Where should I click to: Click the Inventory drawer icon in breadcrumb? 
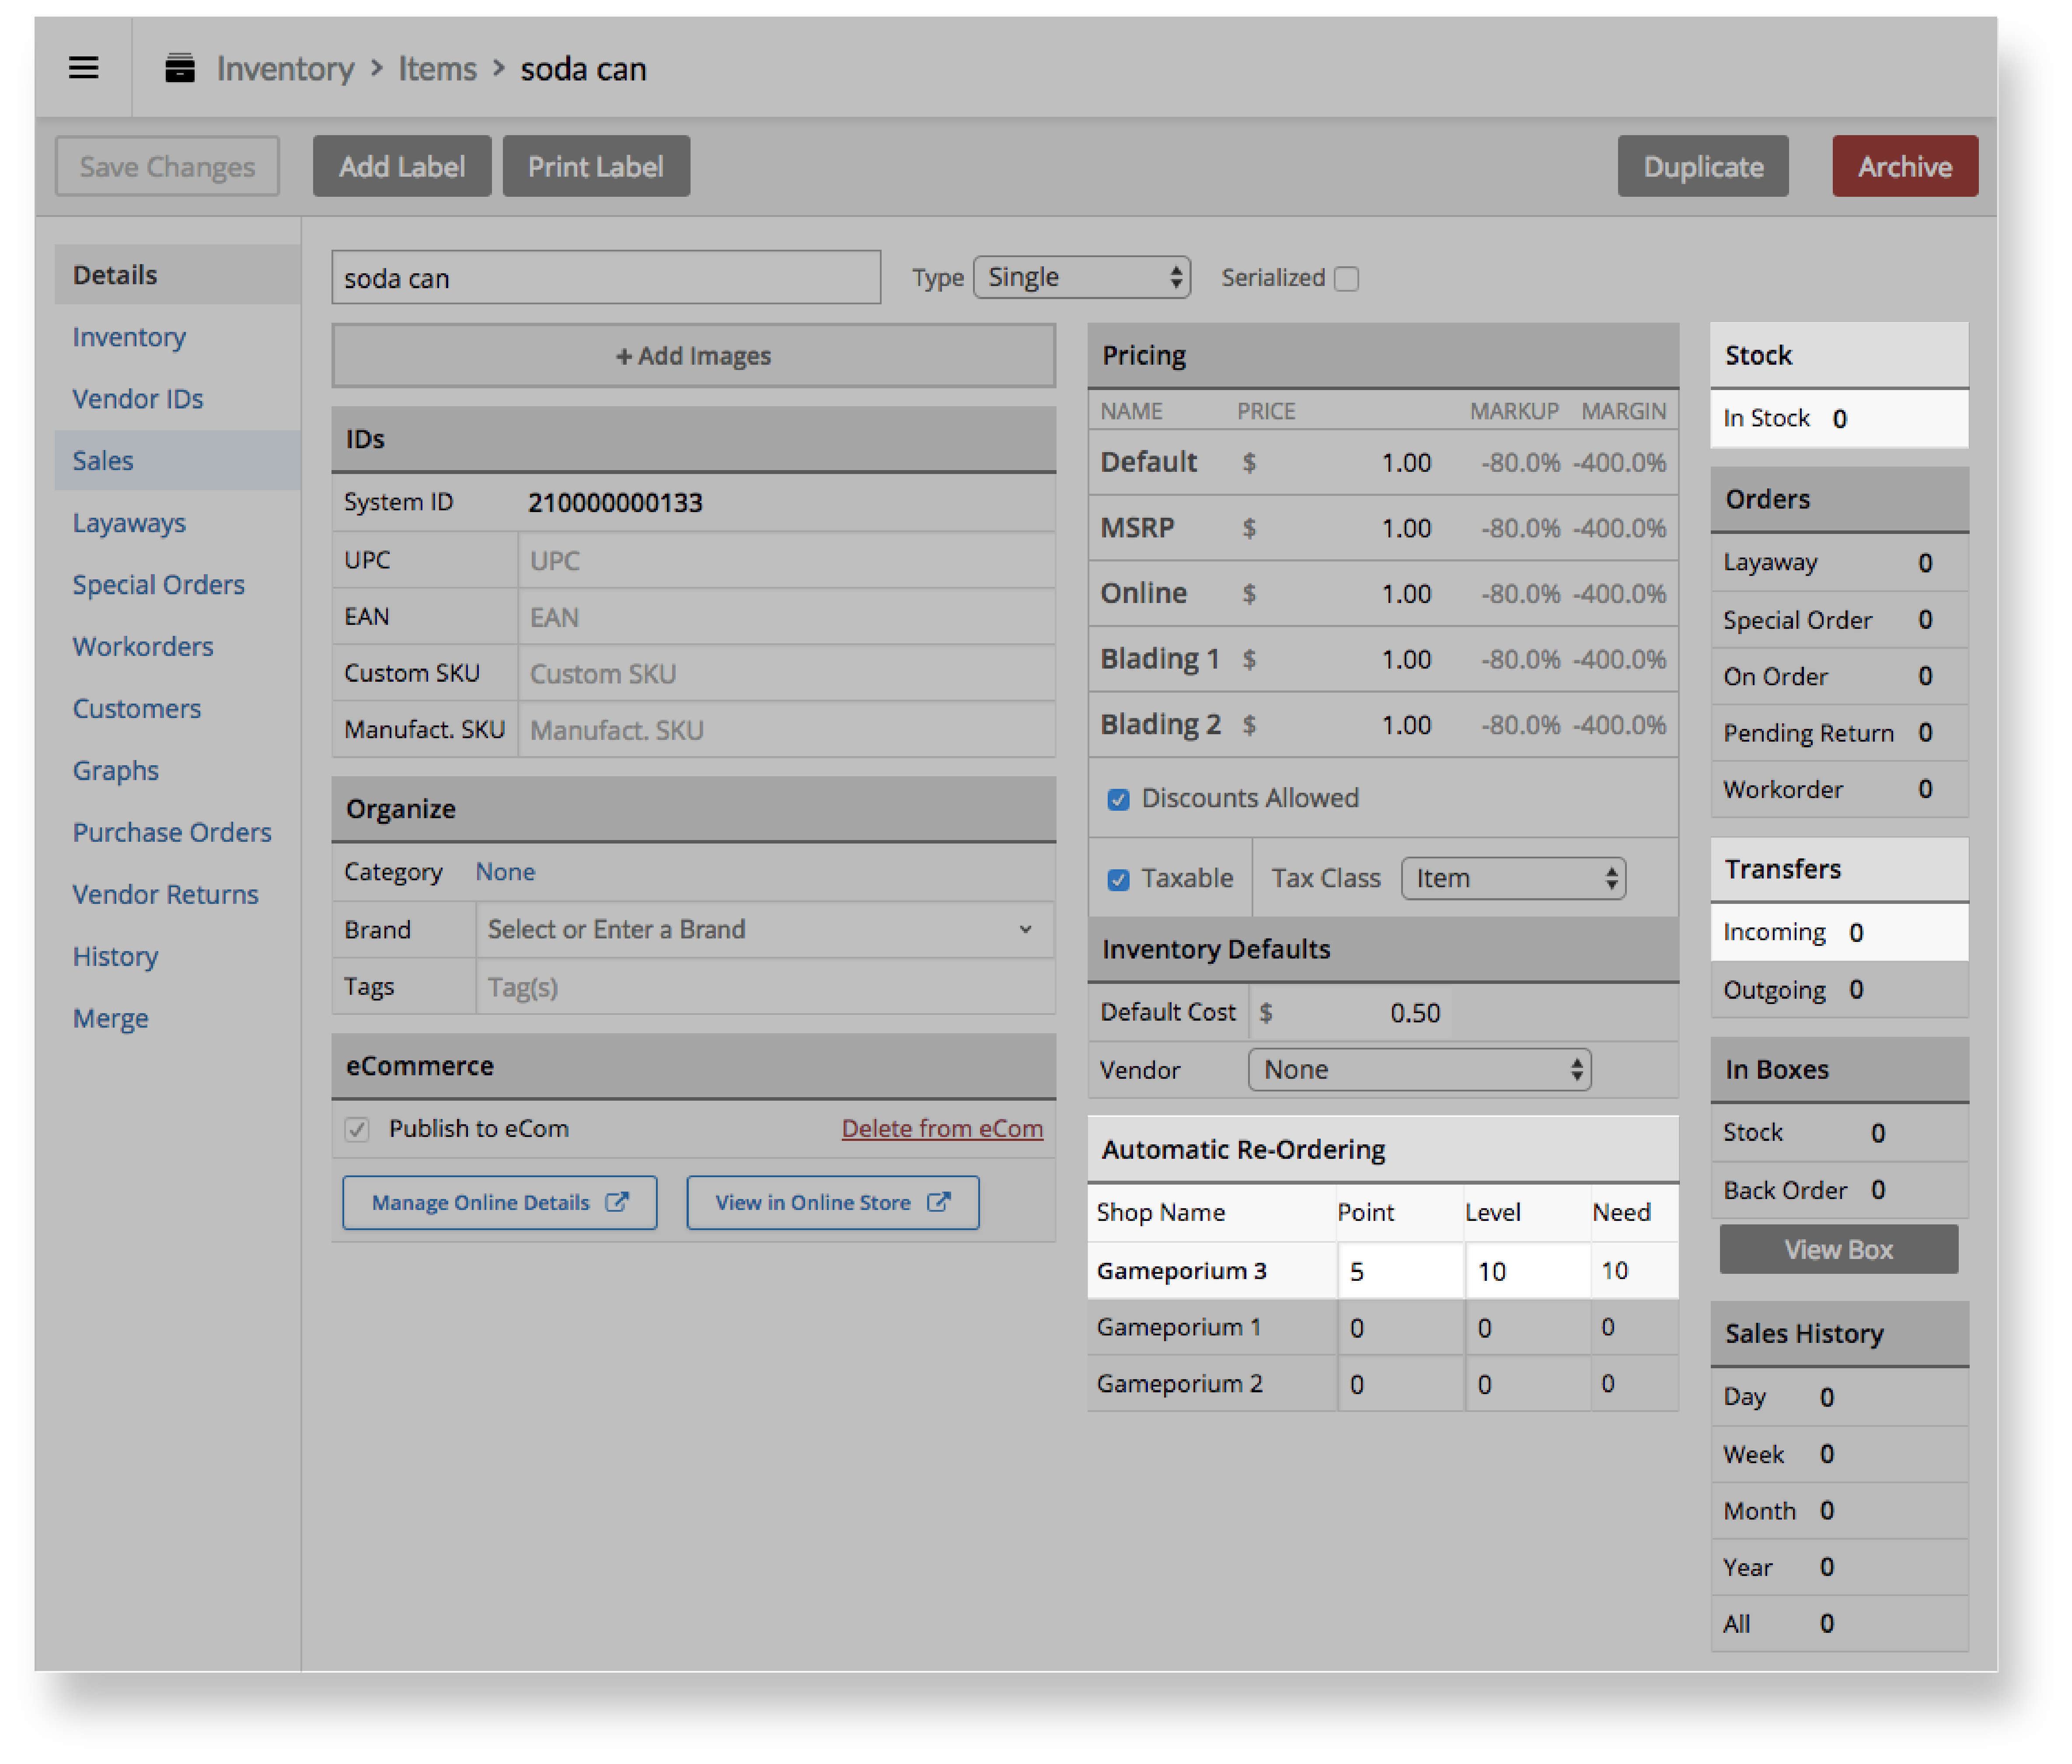180,68
